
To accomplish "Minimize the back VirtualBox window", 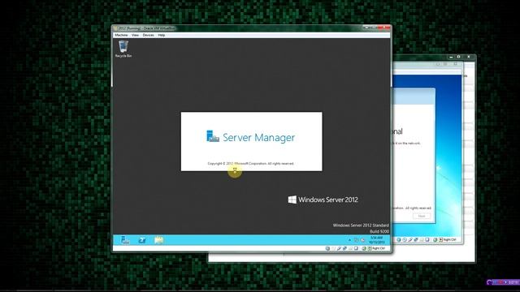I will [451, 57].
